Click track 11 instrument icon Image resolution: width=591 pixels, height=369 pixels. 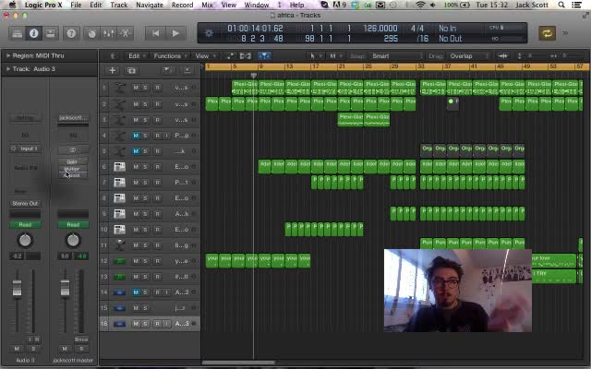coord(120,245)
